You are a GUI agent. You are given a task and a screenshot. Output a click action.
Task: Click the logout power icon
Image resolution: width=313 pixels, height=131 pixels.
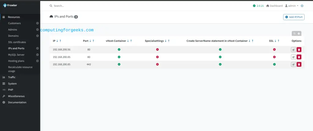302,6
